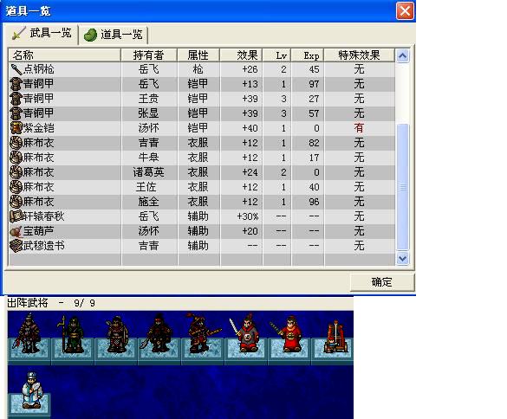Pick the green-cloaked general with spear

click(x=71, y=335)
